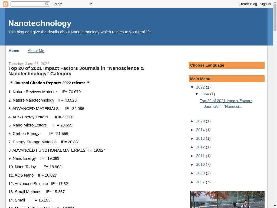277x208 pixels.
Task: Click the blog description subtitle text
Action: click(x=80, y=32)
